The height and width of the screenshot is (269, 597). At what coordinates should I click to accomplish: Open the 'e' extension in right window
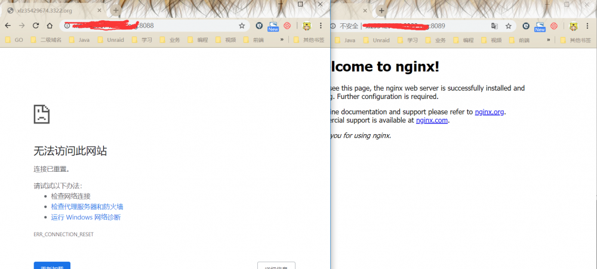[526, 26]
